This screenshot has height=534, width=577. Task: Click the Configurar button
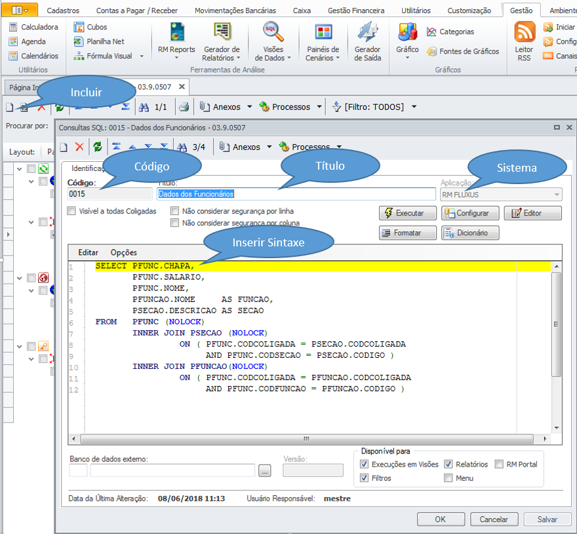tap(470, 213)
